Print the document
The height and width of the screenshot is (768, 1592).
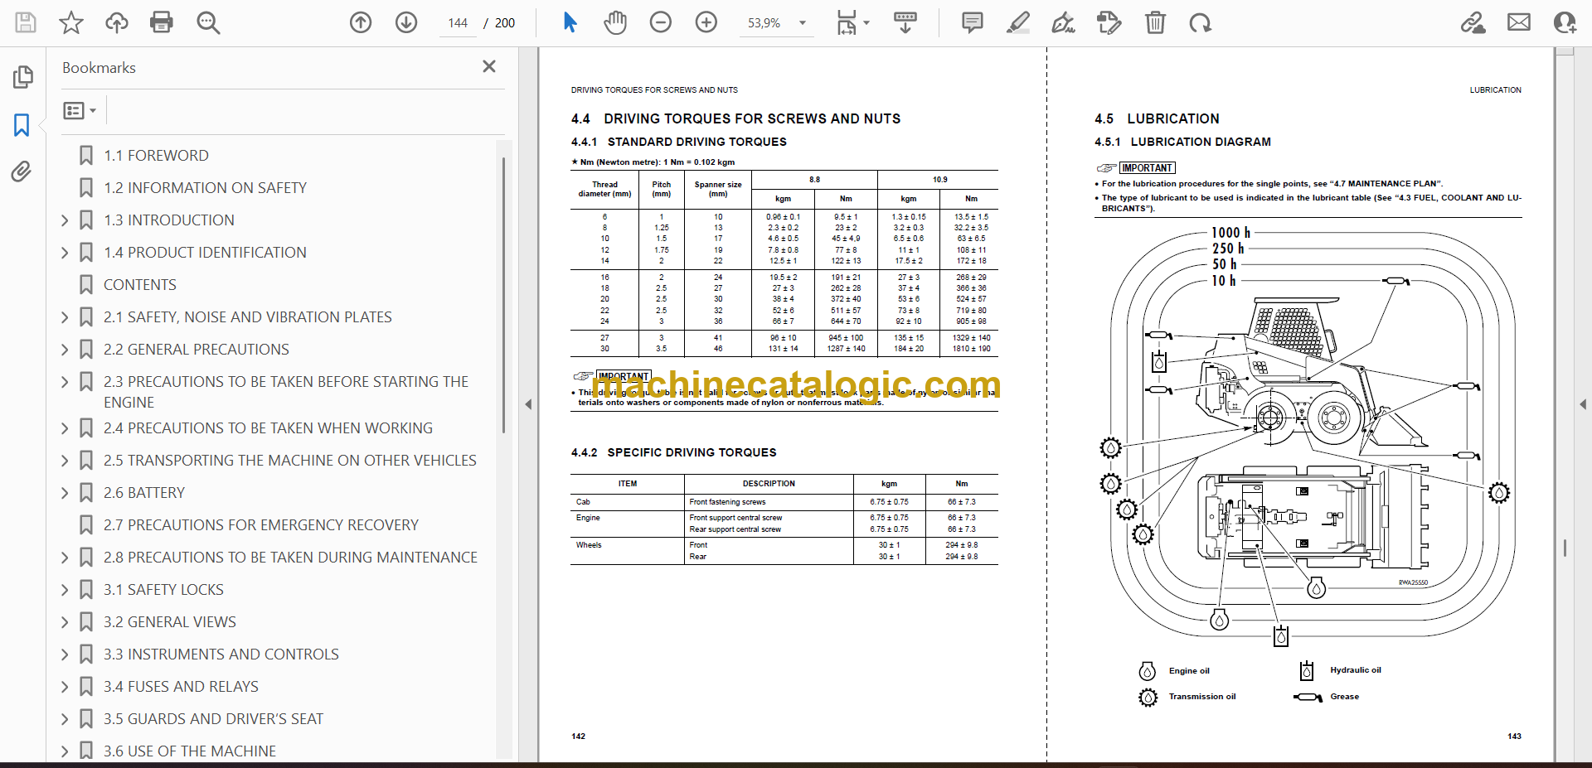tap(162, 22)
